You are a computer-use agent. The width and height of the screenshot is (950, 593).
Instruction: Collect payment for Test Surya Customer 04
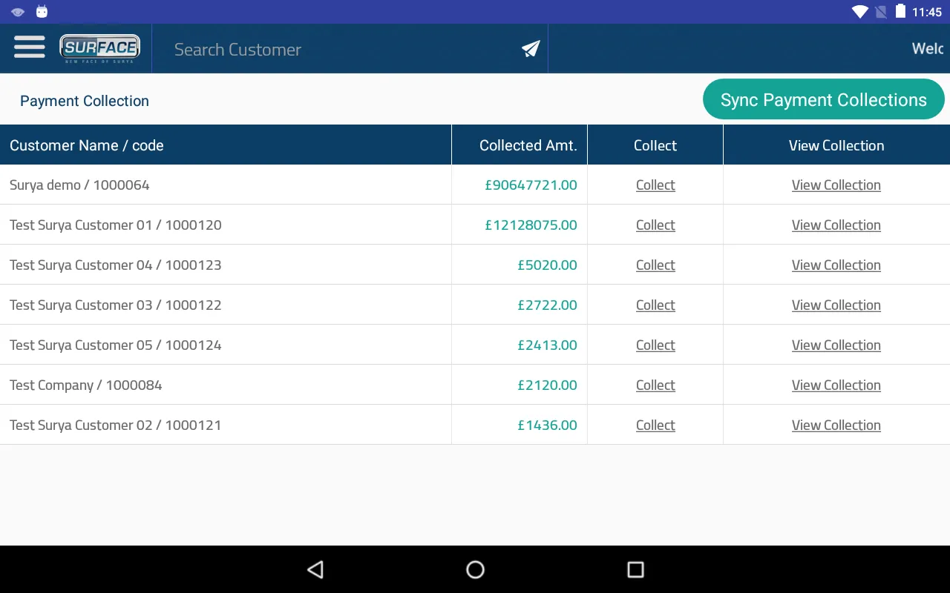tap(655, 265)
